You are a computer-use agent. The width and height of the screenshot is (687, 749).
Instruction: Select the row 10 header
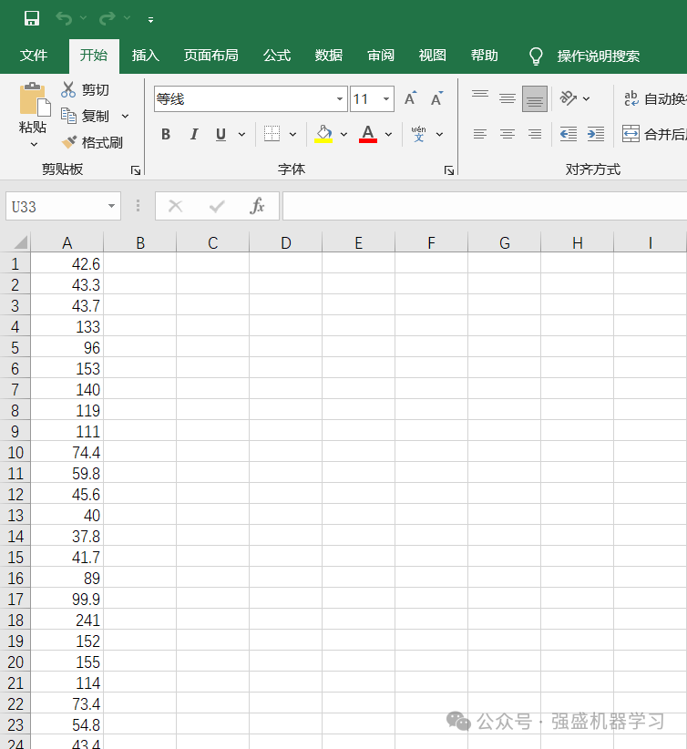pos(15,452)
